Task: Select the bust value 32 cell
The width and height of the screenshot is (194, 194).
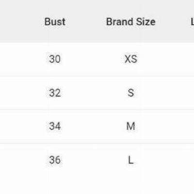Action: pyautogui.click(x=55, y=93)
